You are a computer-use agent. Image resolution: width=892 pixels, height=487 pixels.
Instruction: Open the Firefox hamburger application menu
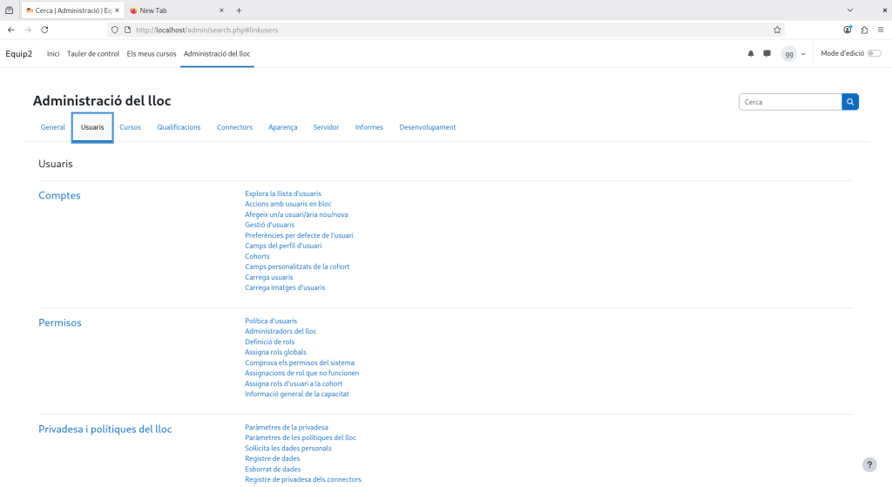coord(880,30)
